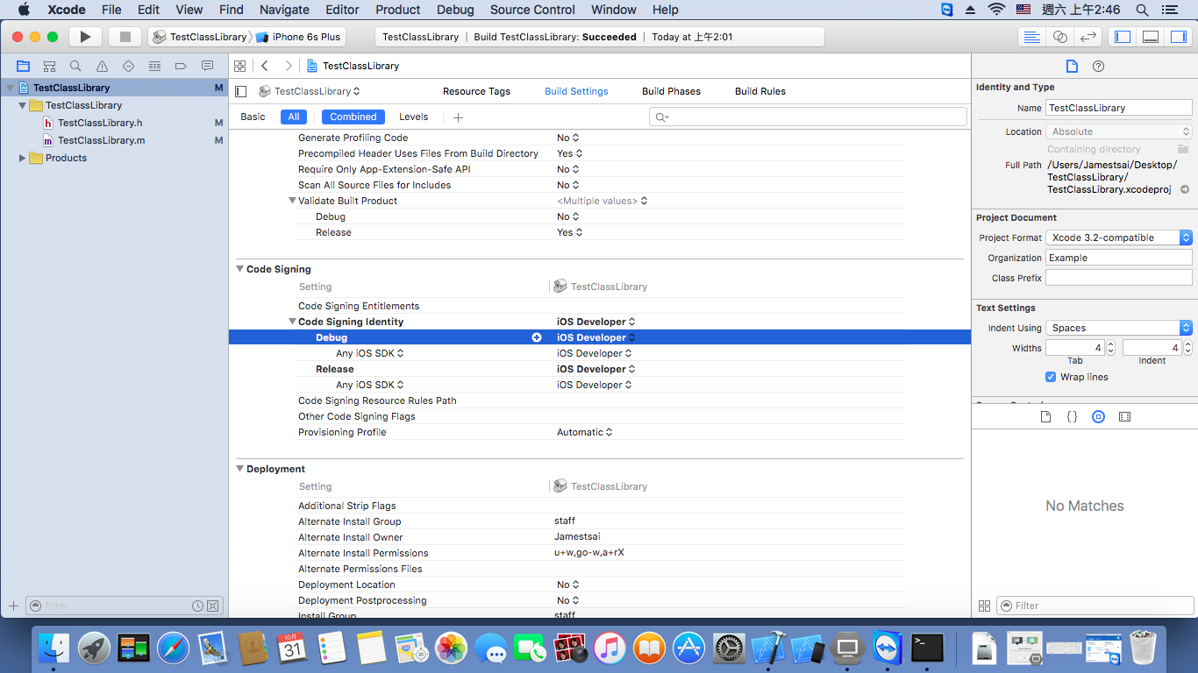Image resolution: width=1198 pixels, height=673 pixels.
Task: Open Generate Profiling Code value popup
Action: [x=567, y=138]
